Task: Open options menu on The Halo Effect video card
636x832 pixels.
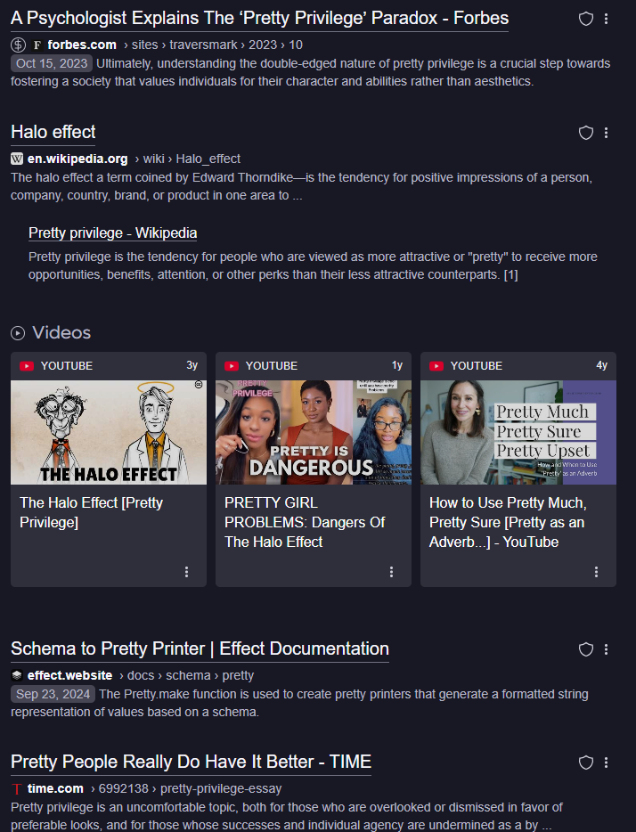Action: point(186,572)
